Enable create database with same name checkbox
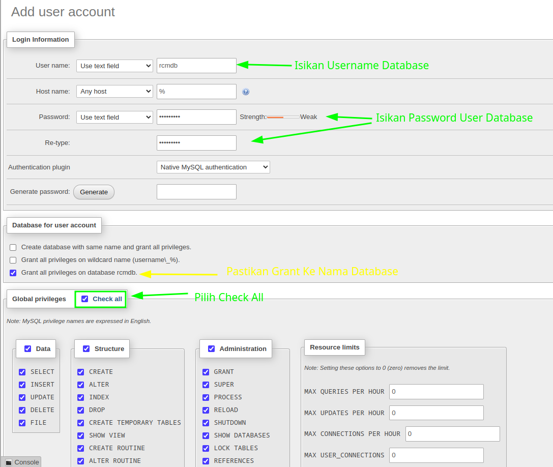553x467 pixels. coord(13,247)
